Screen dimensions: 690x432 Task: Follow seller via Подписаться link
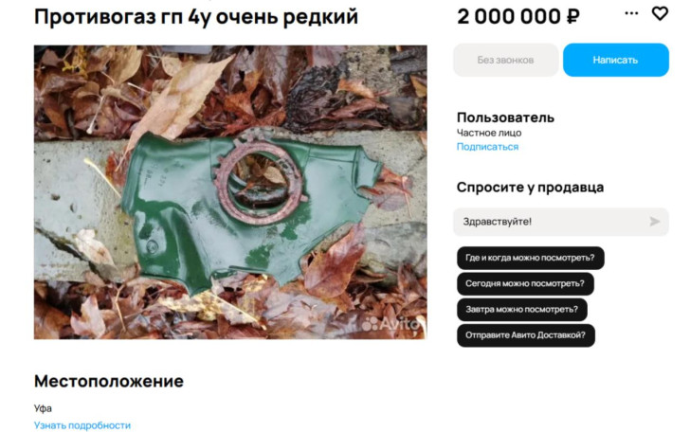487,147
